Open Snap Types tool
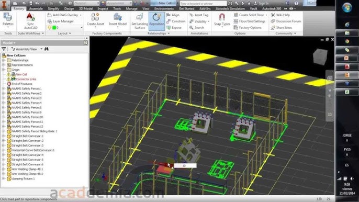Image resolution: width=359 pixels, height=202 pixels. click(222, 20)
